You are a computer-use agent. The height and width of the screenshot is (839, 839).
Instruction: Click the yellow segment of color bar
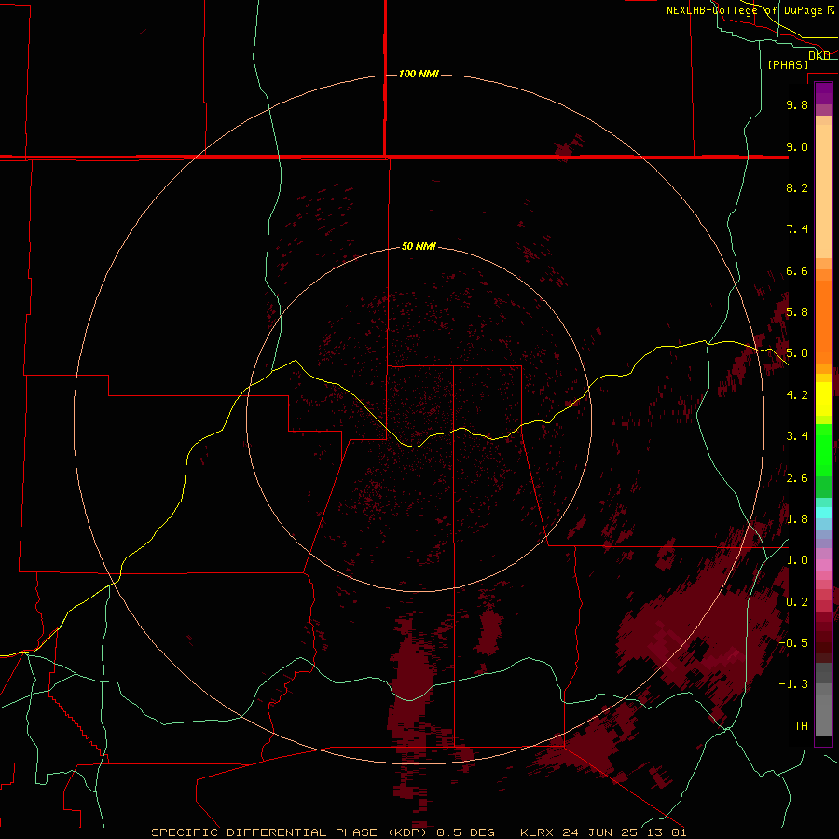823,399
